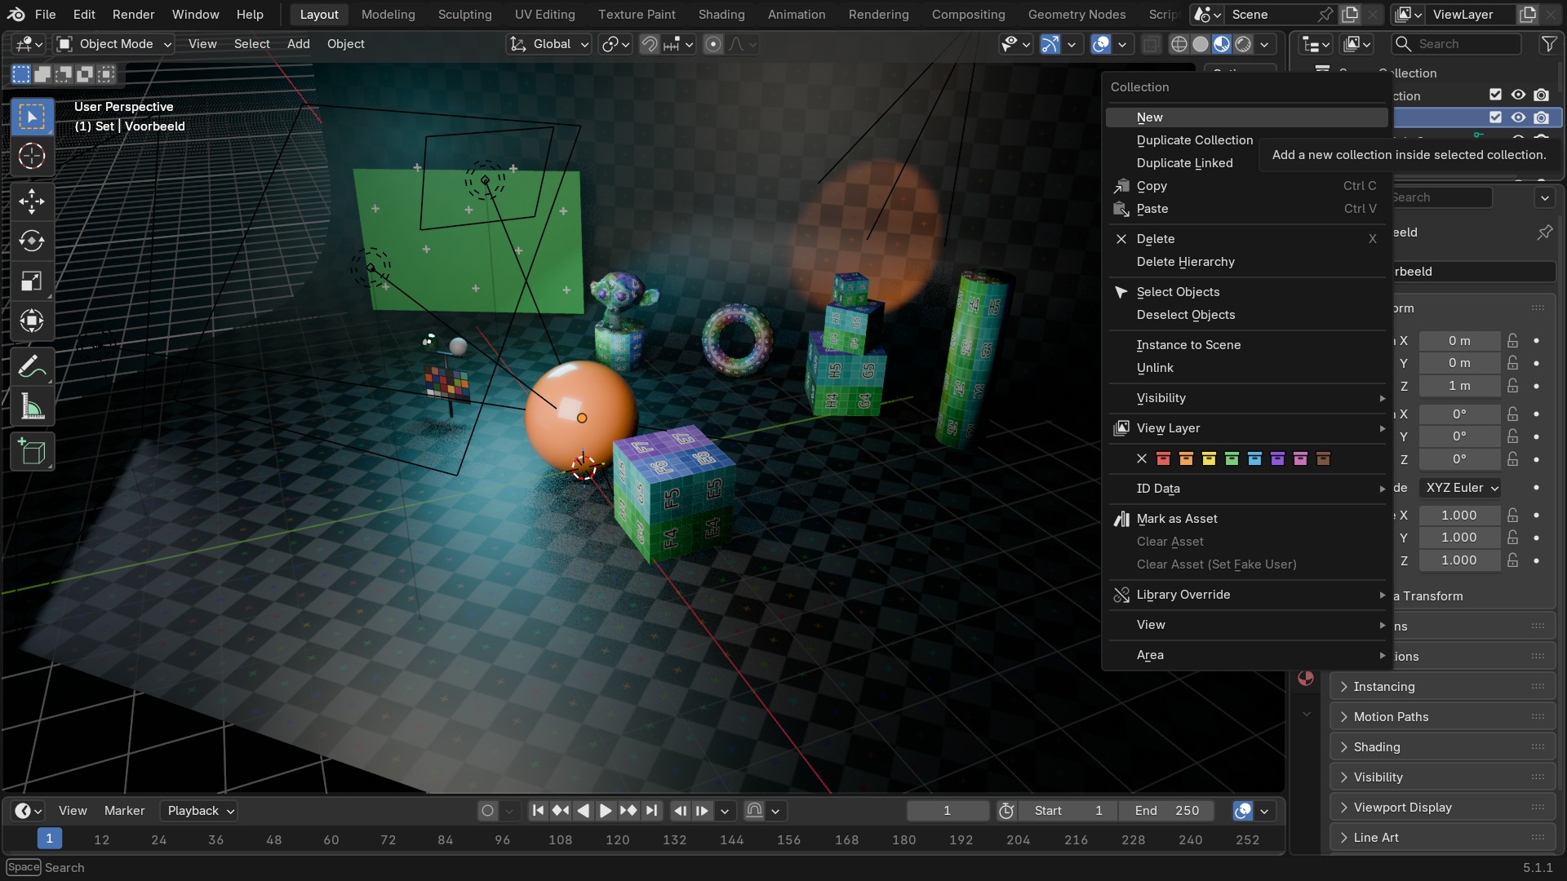The image size is (1567, 881).
Task: Click the play animation button
Action: (606, 811)
